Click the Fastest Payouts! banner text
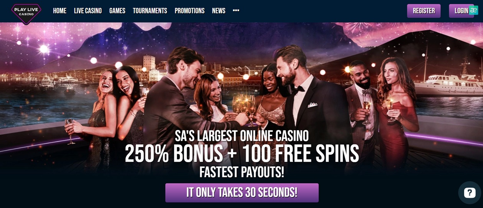This screenshot has width=483, height=208. click(x=242, y=172)
